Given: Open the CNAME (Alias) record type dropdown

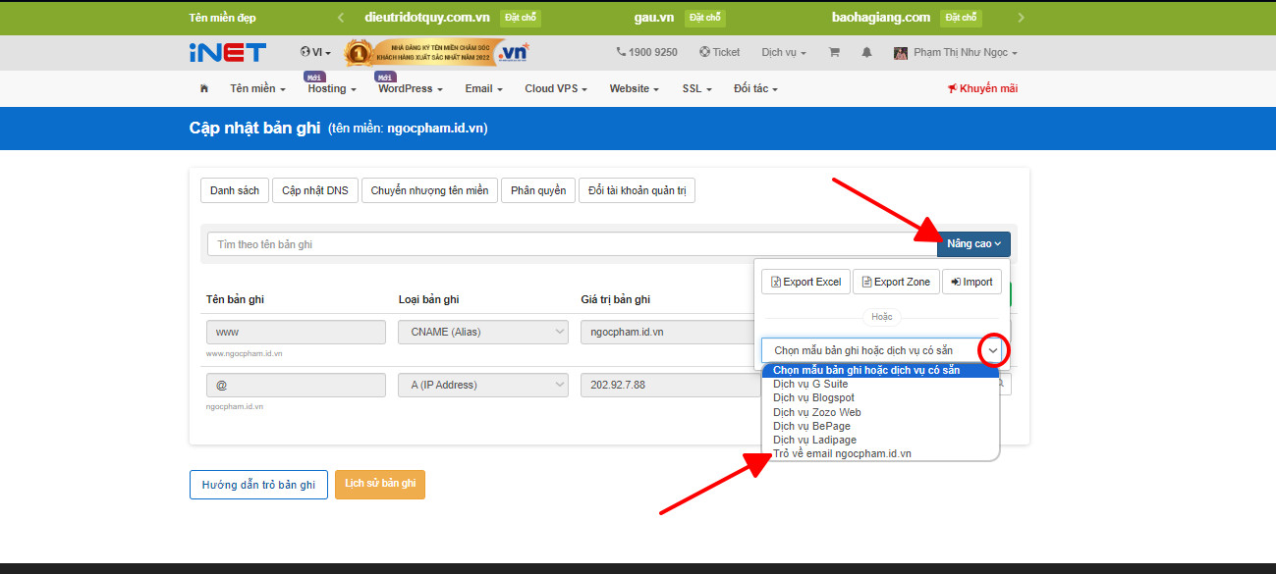Looking at the screenshot, I should pyautogui.click(x=482, y=332).
